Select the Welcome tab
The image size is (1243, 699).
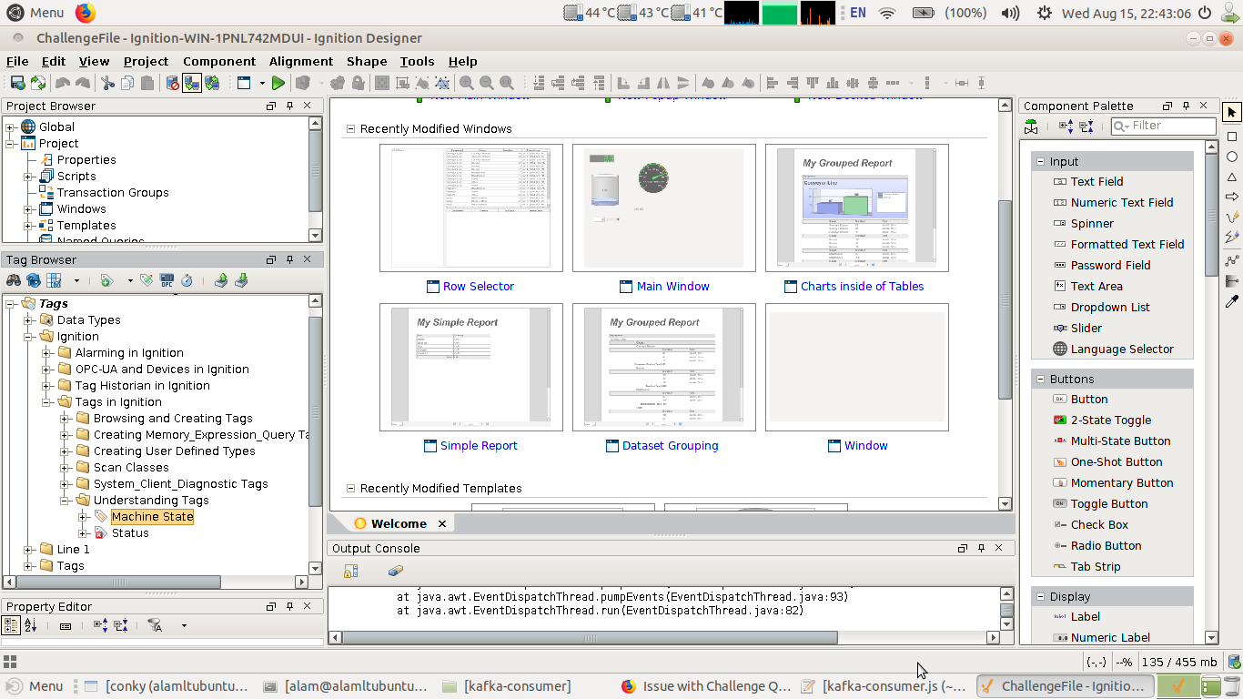(x=398, y=523)
